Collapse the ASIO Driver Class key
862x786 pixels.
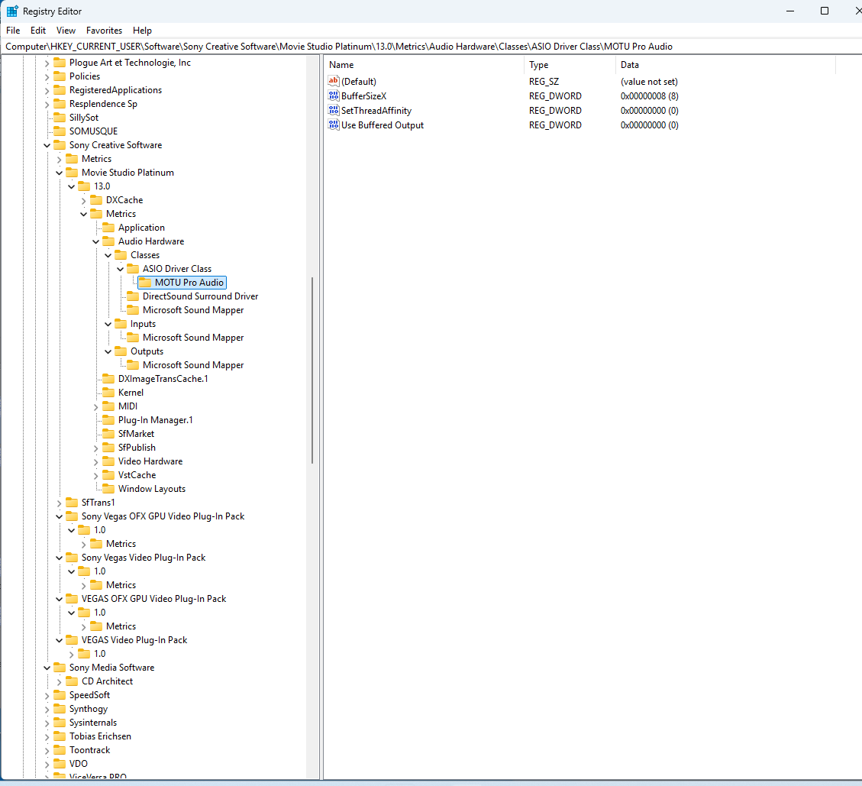(x=121, y=269)
